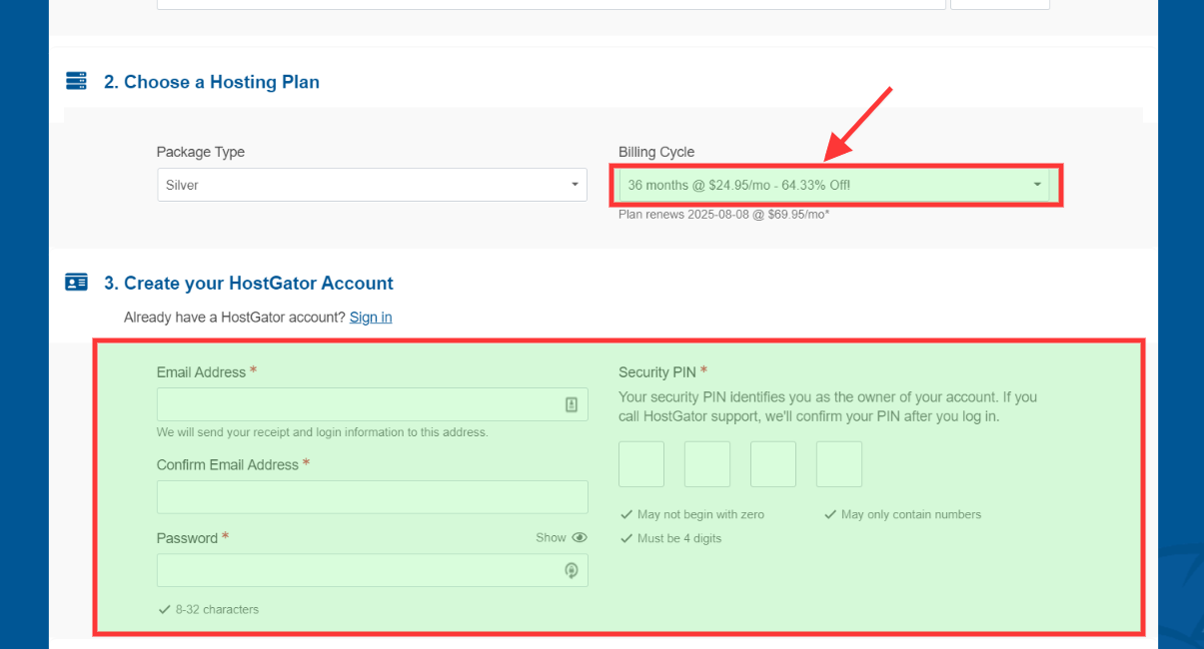1204x649 pixels.
Task: Select the Password input field
Action: tap(358, 570)
